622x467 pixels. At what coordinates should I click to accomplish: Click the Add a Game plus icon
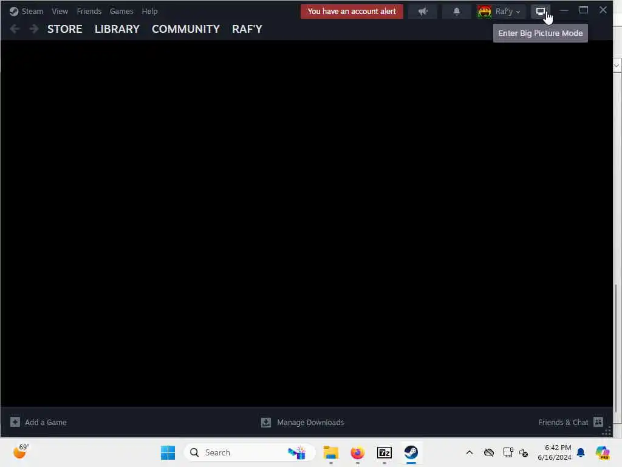tap(15, 422)
